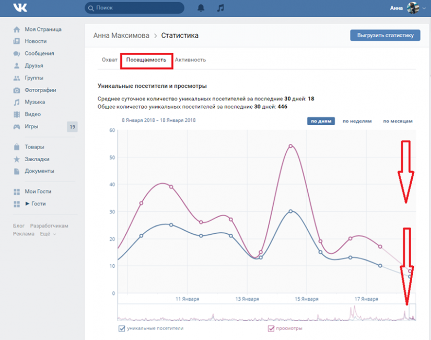Open the music note icon in header
431x340 pixels.
pos(220,8)
